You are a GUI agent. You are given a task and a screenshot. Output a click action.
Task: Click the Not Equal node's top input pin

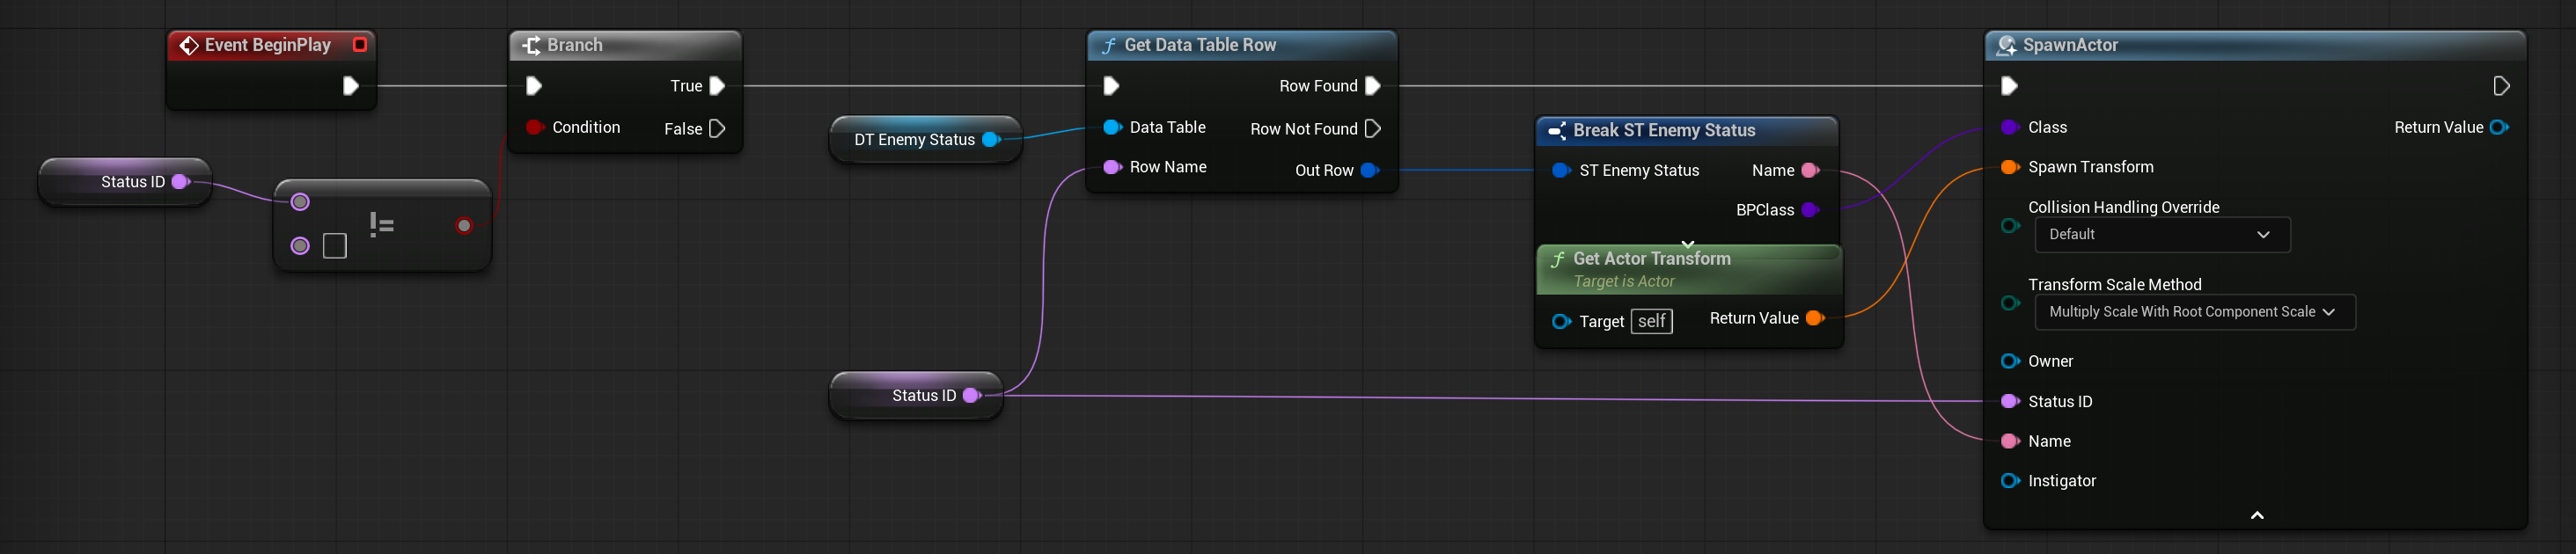coord(300,202)
